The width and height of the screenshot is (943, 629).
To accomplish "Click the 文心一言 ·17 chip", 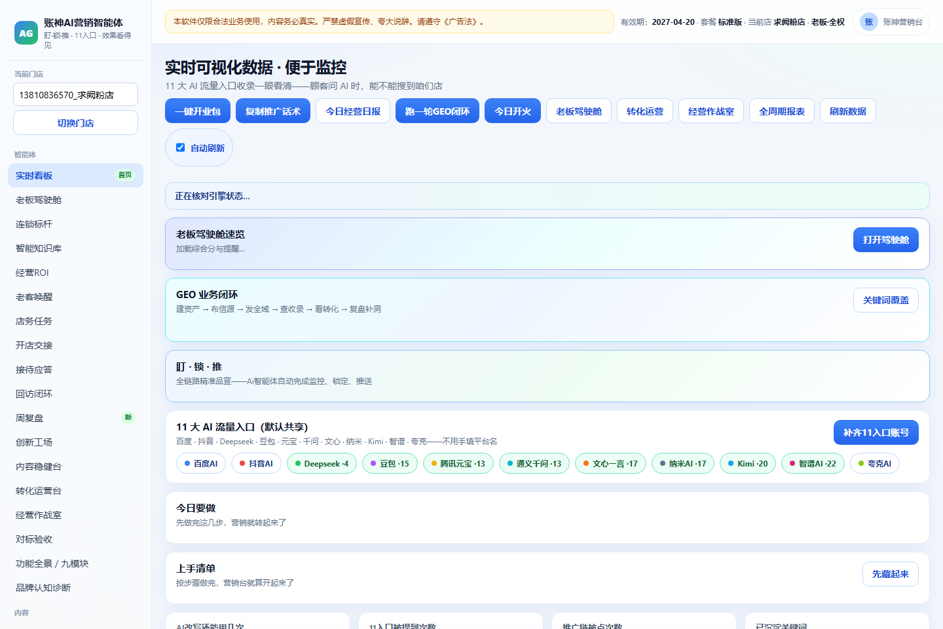I will [610, 463].
